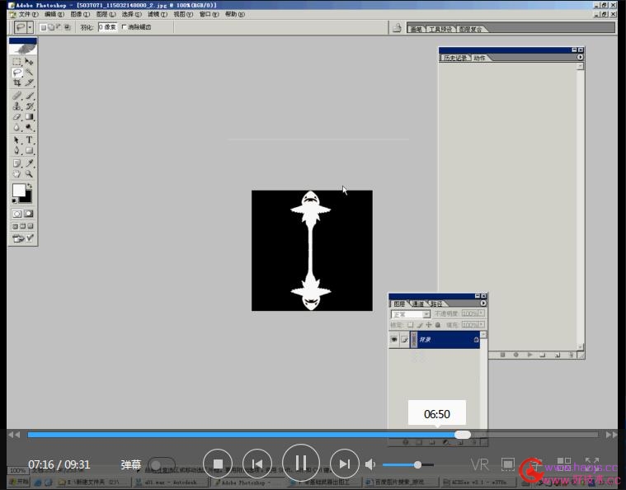Open file browser icon in options bar

[397, 27]
